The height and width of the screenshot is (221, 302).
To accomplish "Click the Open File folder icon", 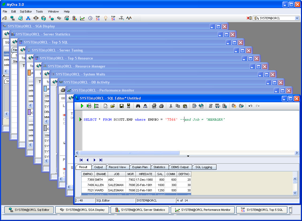I will click(113, 106).
